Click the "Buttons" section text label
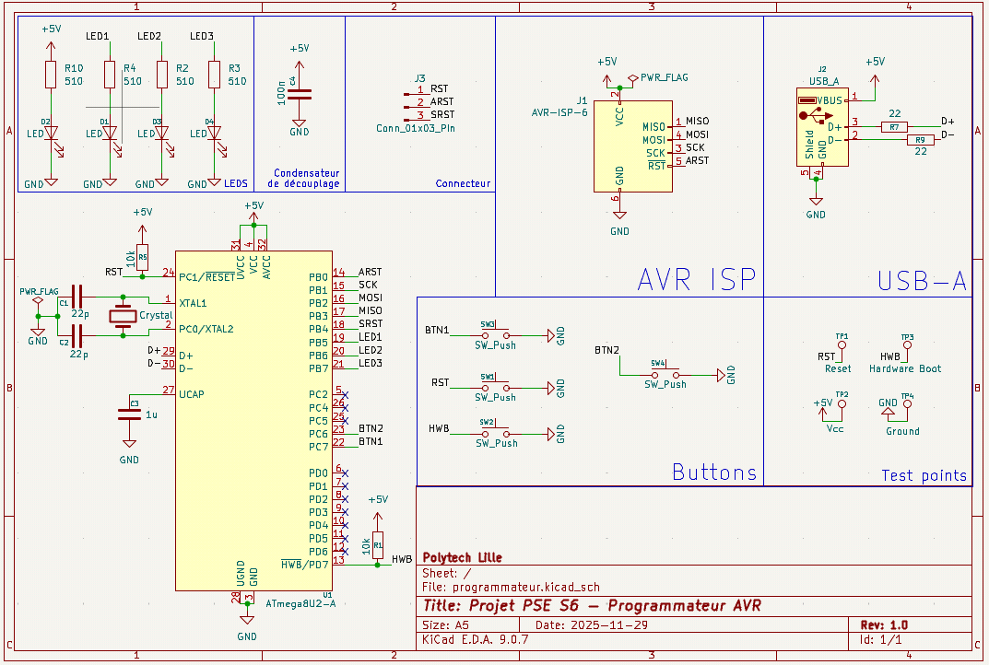This screenshot has height=665, width=989. [714, 472]
